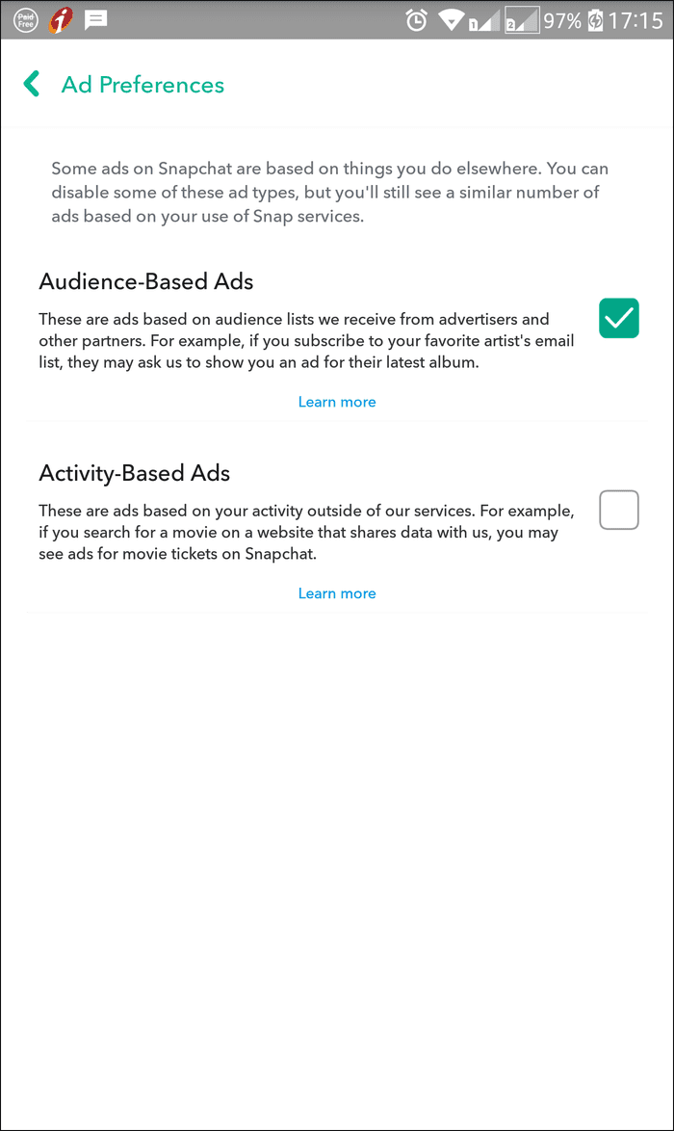Tap the Audience-Based Ads description text

(306, 340)
